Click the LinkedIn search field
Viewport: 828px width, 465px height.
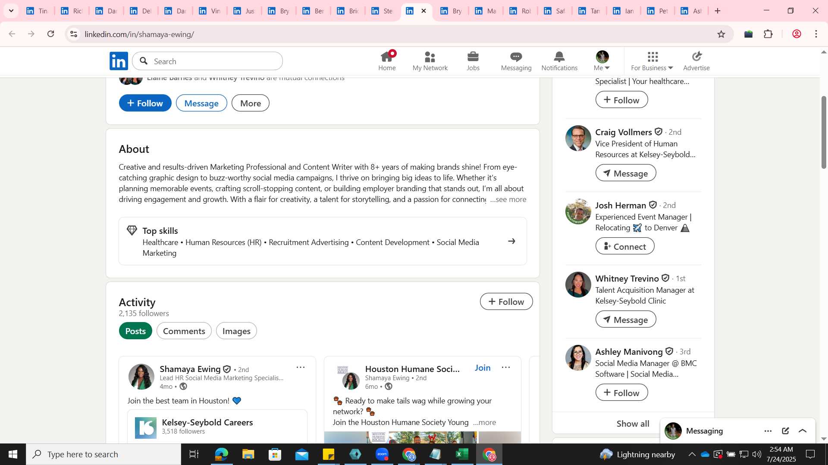pos(207,61)
